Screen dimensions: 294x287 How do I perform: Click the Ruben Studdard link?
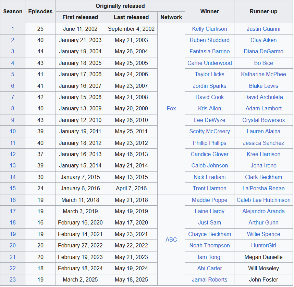click(209, 40)
